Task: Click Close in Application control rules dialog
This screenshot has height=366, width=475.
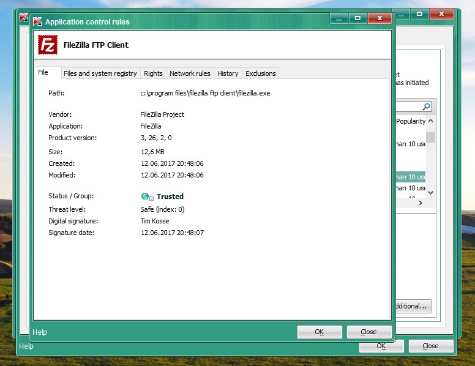Action: [x=369, y=332]
